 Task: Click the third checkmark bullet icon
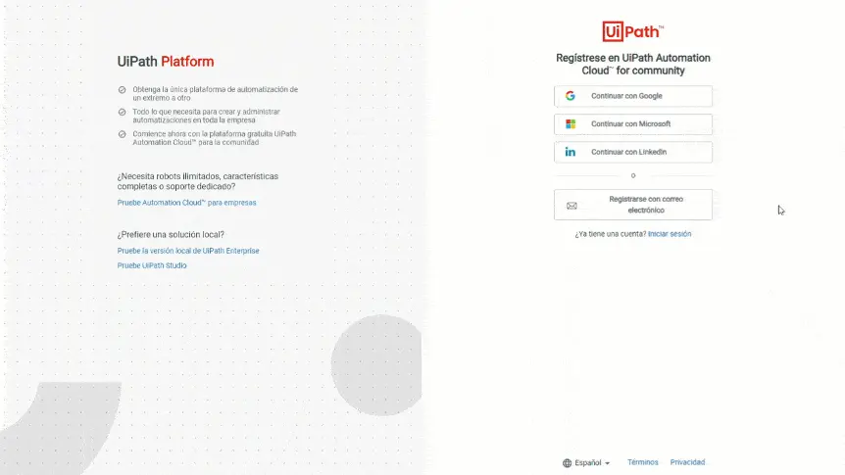point(122,134)
